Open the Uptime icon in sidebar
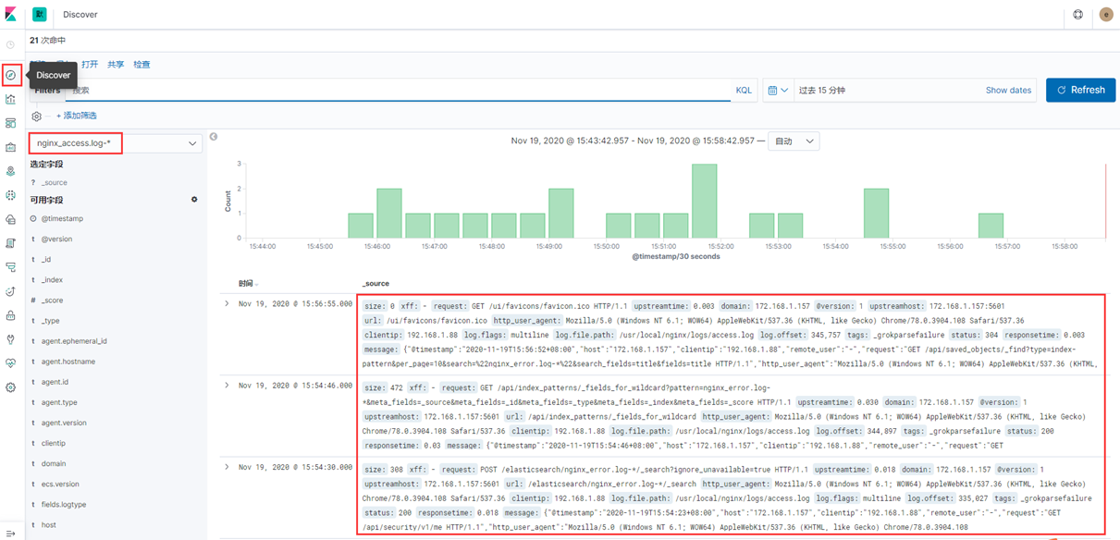This screenshot has width=1120, height=540. 10,291
